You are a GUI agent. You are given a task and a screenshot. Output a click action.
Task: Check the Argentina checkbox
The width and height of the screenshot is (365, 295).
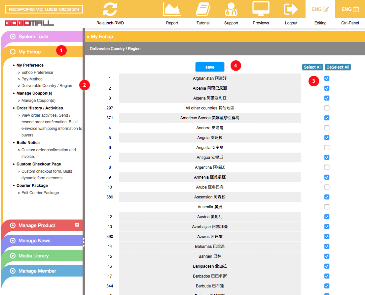coord(327,167)
